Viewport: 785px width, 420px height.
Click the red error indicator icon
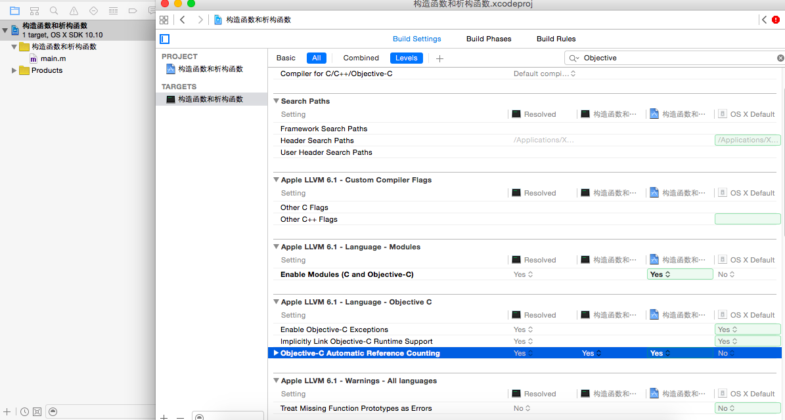point(776,20)
